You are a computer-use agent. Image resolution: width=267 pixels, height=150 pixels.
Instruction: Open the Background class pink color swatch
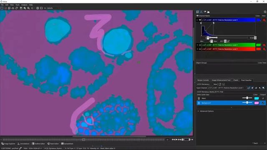coord(257,103)
